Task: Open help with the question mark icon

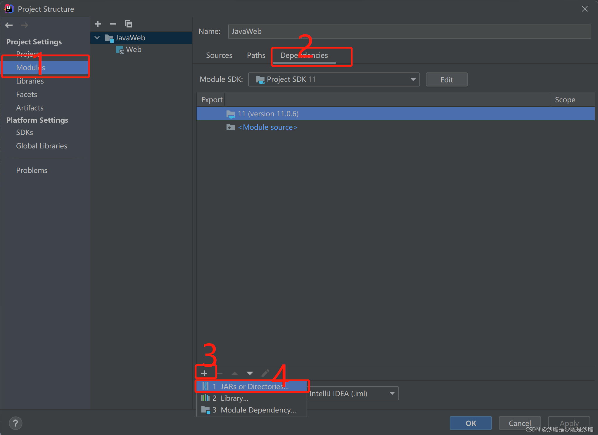Action: (x=15, y=423)
